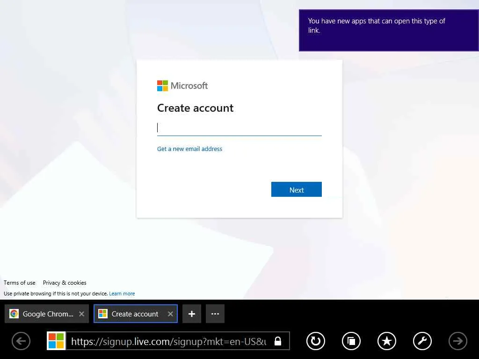Viewport: 479px width, 359px height.
Task: Open a new tab with the plus button
Action: click(191, 314)
